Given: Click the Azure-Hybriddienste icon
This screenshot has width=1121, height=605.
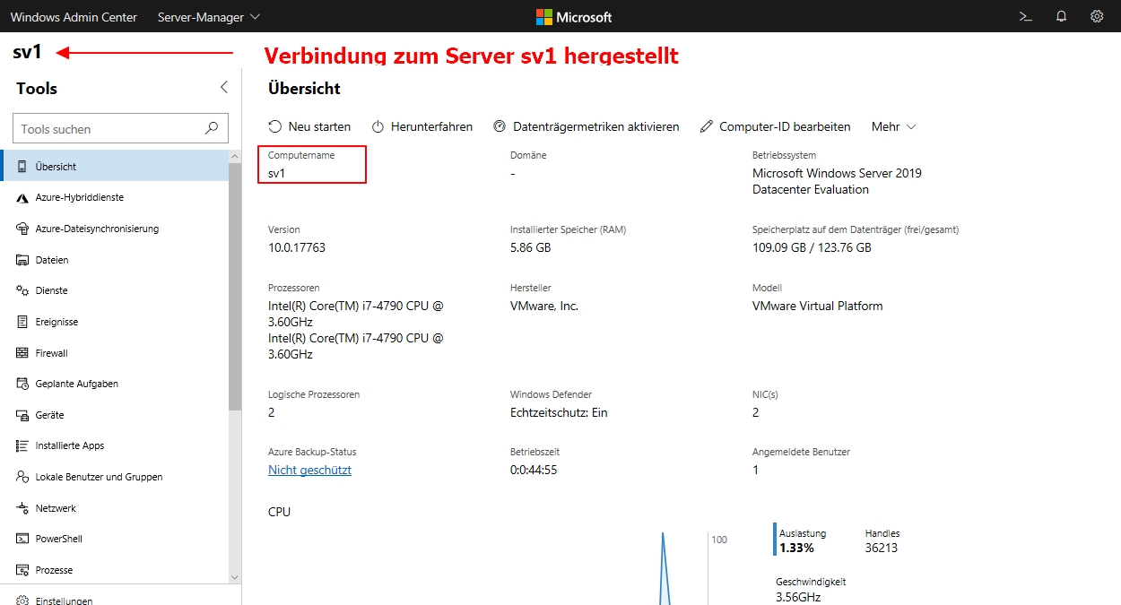Looking at the screenshot, I should coord(22,197).
